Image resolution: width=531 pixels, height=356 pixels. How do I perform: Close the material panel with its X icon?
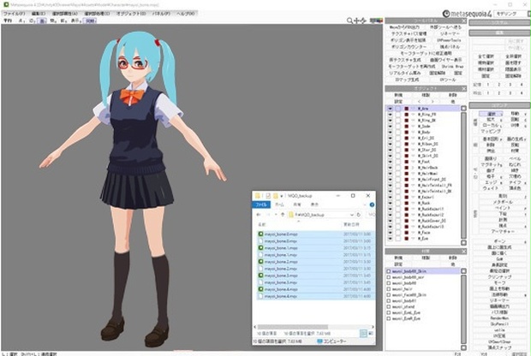[x=463, y=251]
